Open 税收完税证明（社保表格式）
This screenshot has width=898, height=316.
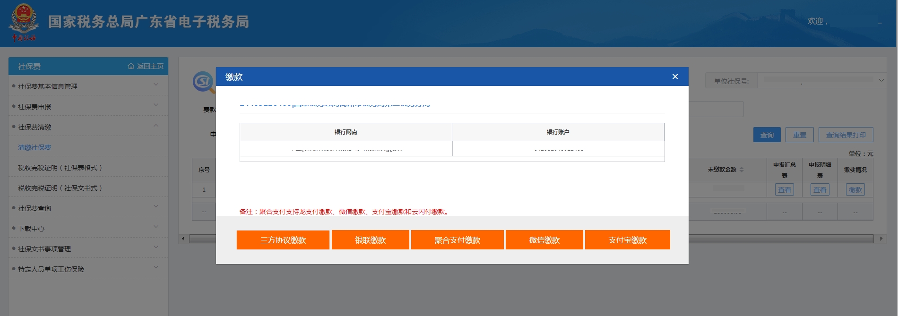point(60,168)
